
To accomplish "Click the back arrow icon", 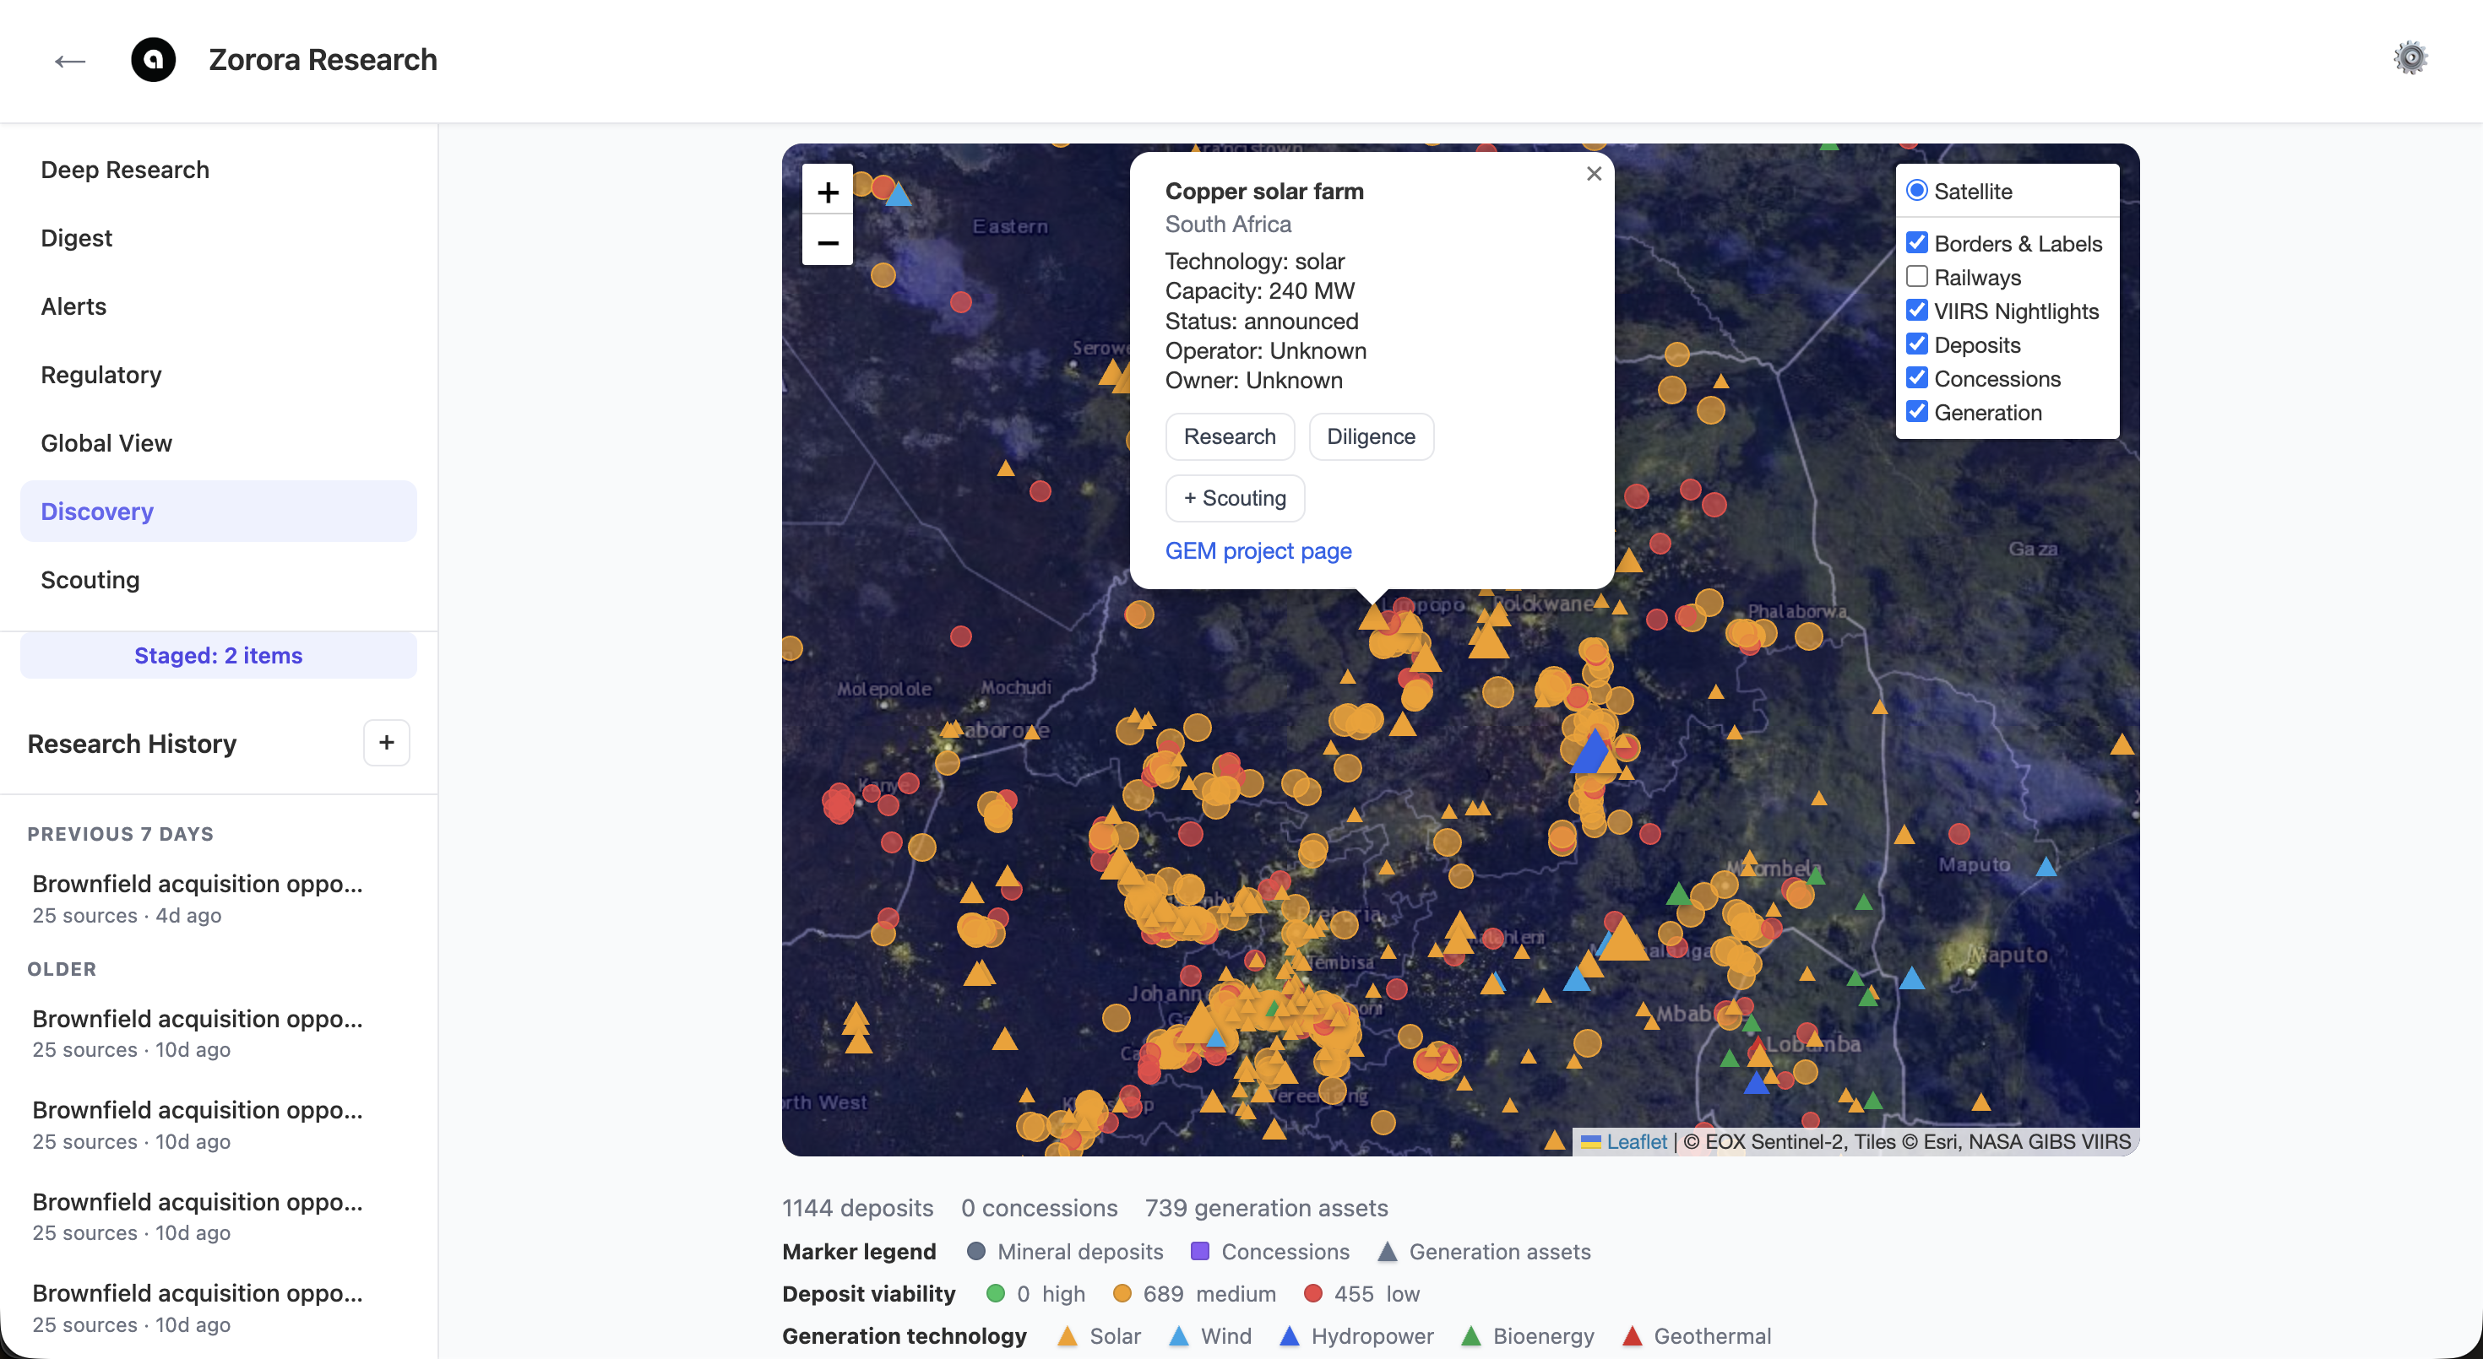I will click(69, 61).
